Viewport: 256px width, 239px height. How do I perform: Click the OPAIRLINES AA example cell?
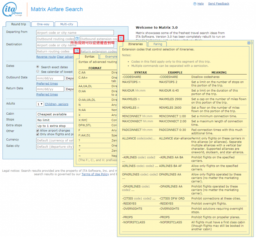coord(170,174)
